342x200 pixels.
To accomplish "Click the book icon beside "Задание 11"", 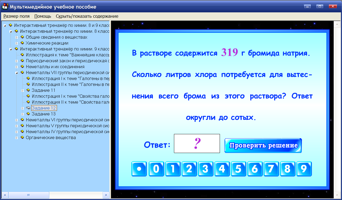I will [x=28, y=91].
